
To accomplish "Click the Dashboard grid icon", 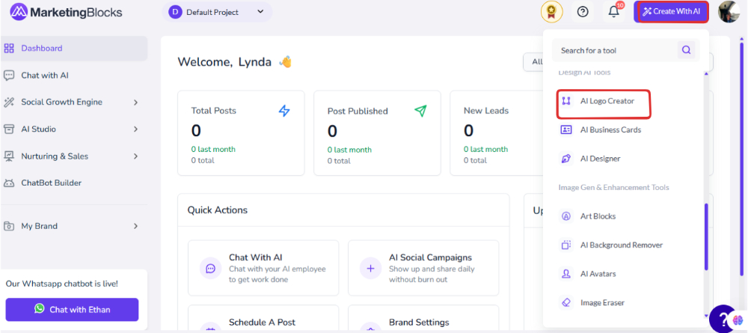I will pyautogui.click(x=8, y=48).
